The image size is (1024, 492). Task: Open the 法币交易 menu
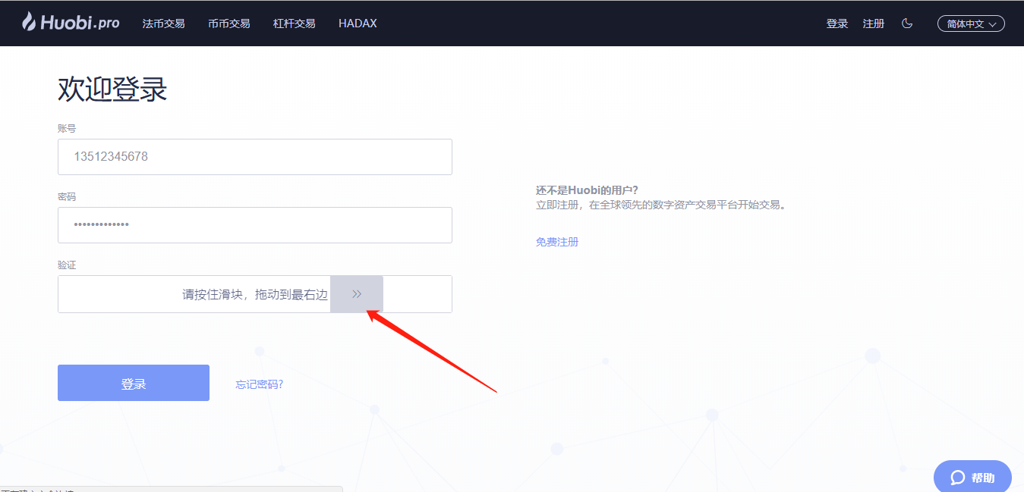(163, 24)
